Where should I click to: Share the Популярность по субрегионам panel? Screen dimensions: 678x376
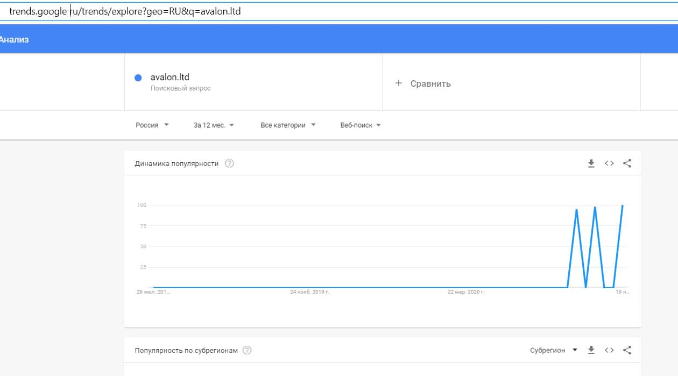click(x=627, y=350)
